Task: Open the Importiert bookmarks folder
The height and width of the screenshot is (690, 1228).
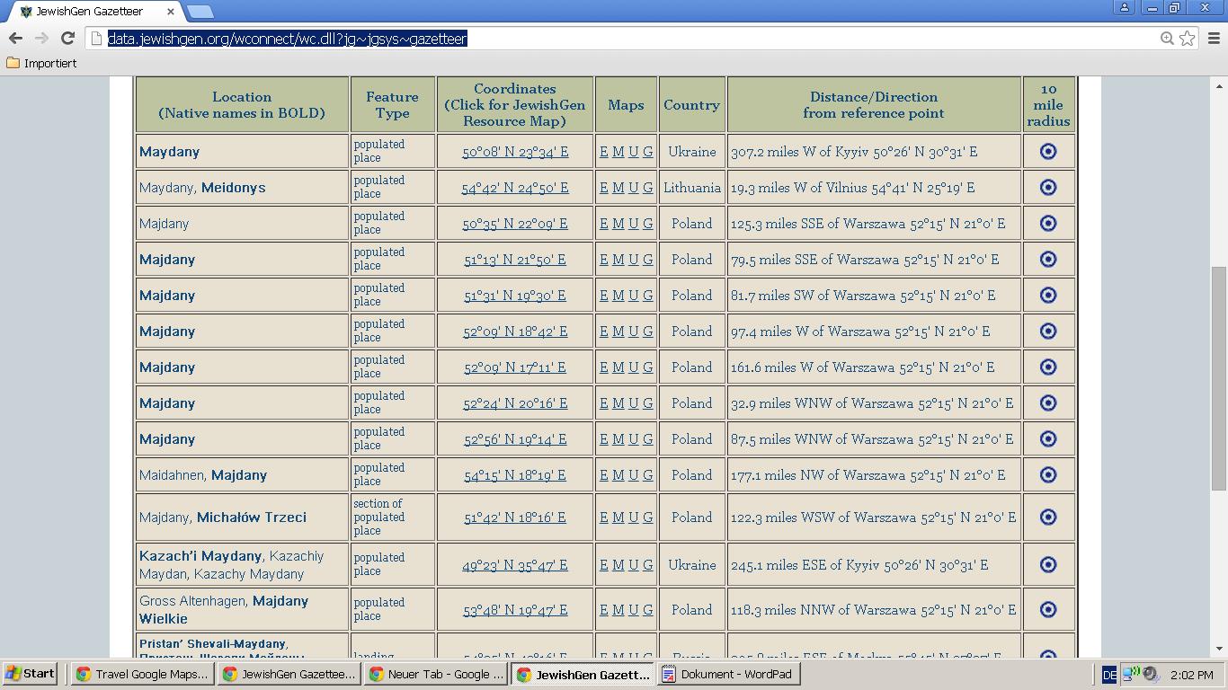Action: click(x=41, y=63)
